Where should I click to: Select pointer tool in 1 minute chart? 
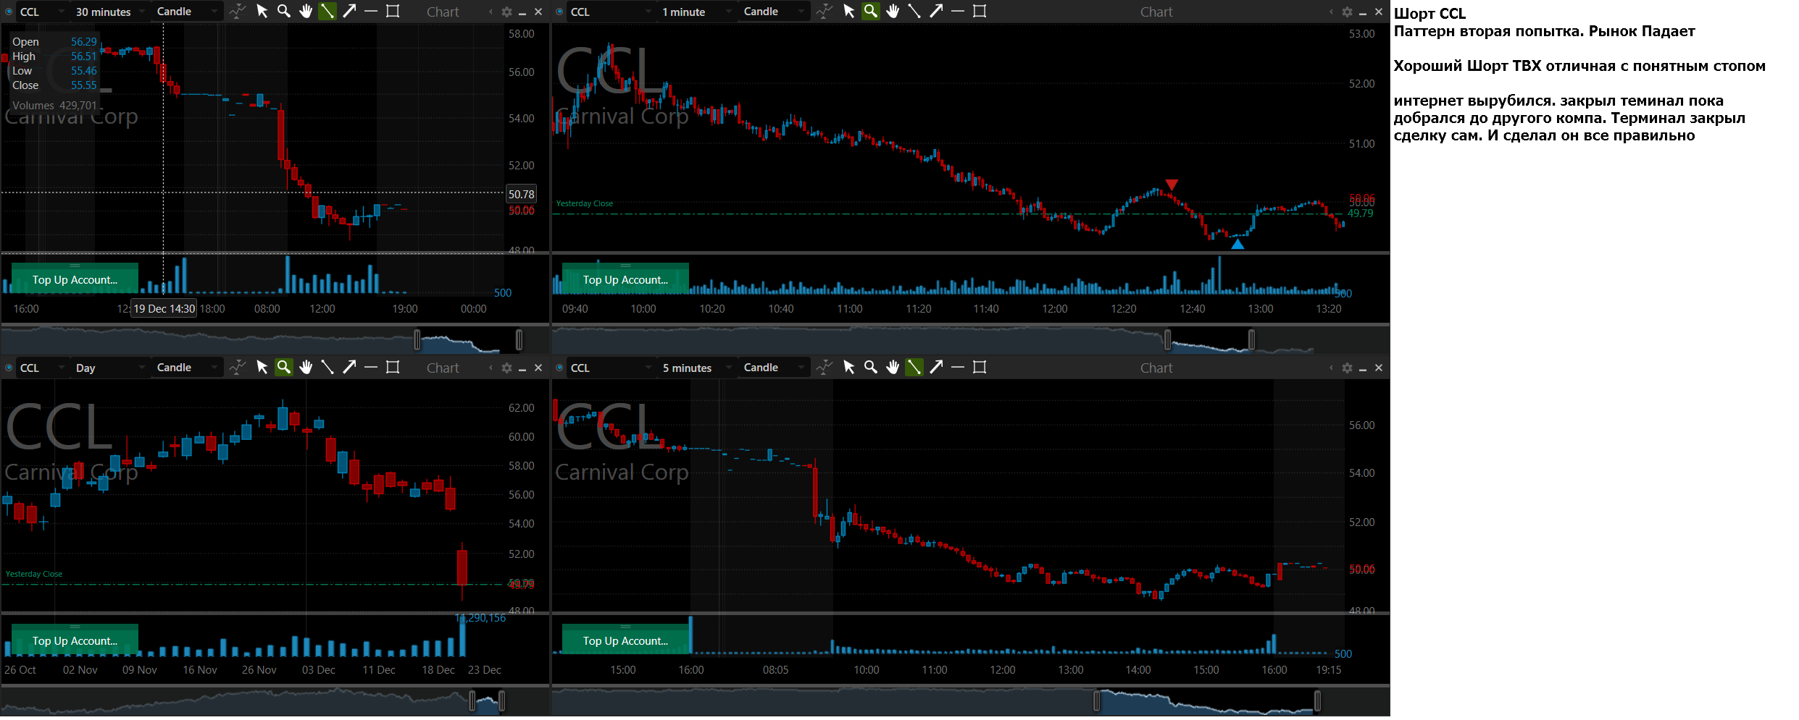point(849,12)
